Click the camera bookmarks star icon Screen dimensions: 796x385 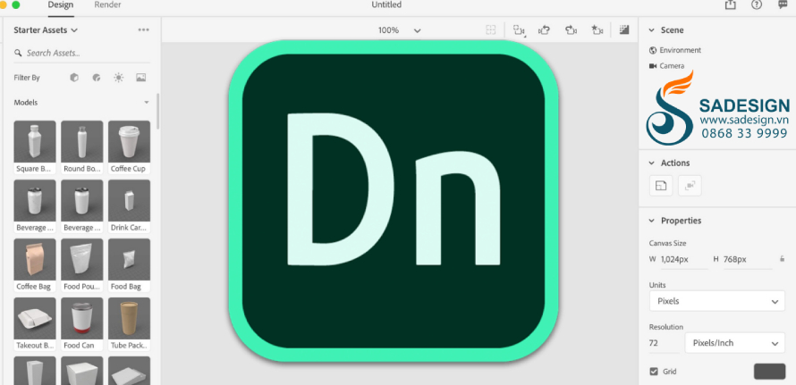[597, 30]
